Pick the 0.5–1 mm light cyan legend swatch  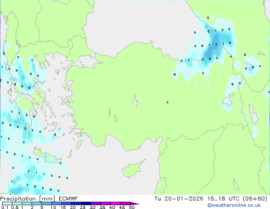(x=17, y=203)
